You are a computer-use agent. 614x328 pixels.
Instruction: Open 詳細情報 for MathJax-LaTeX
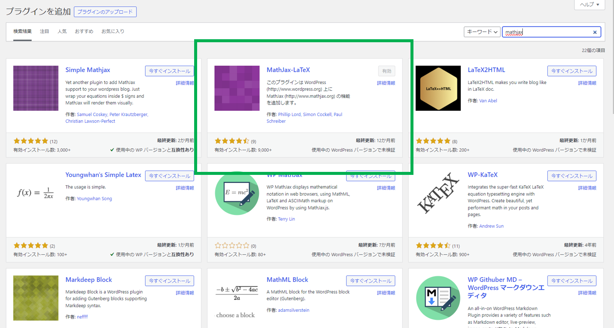pos(387,83)
